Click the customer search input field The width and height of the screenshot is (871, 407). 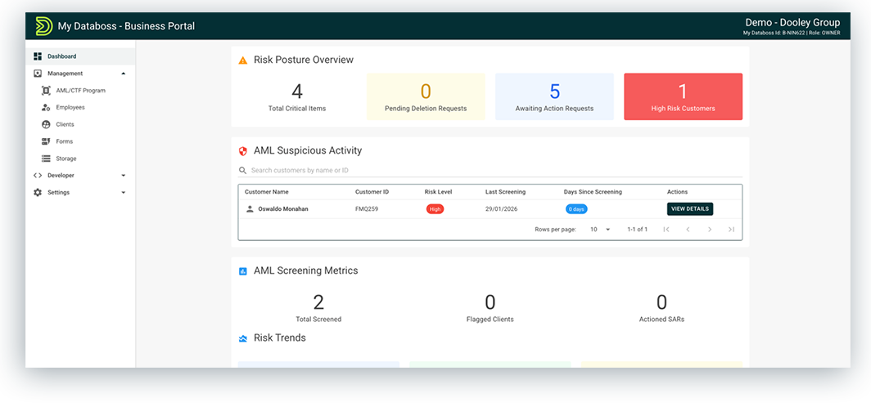coord(491,171)
